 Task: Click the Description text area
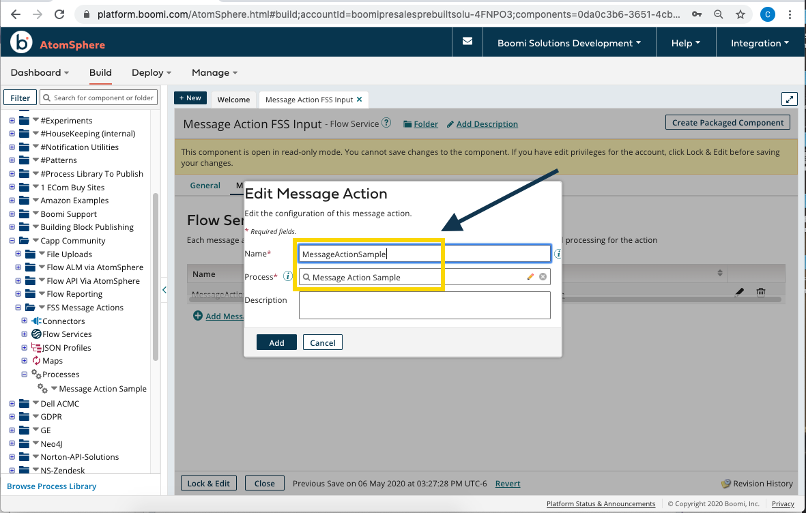[x=424, y=305]
